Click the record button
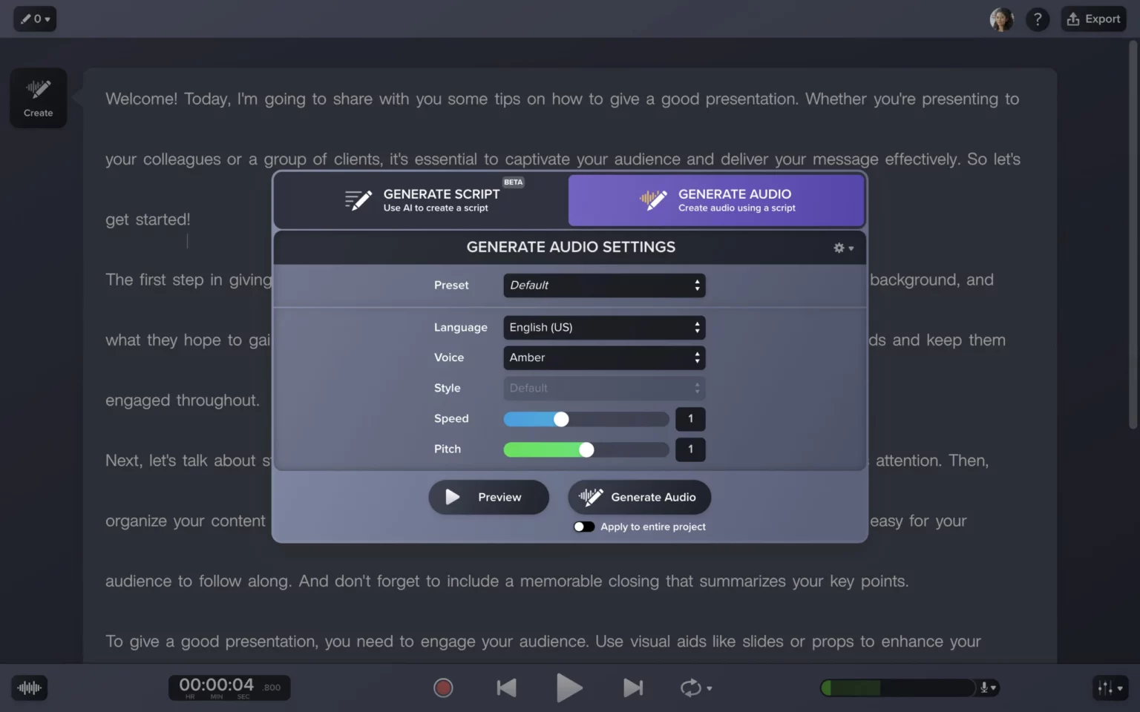Screen dimensions: 1140x712 [x=443, y=688]
